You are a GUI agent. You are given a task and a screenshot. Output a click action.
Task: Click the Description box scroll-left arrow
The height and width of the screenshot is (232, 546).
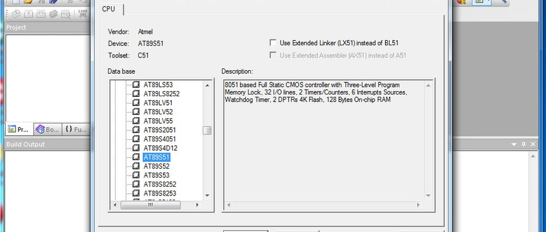click(229, 205)
